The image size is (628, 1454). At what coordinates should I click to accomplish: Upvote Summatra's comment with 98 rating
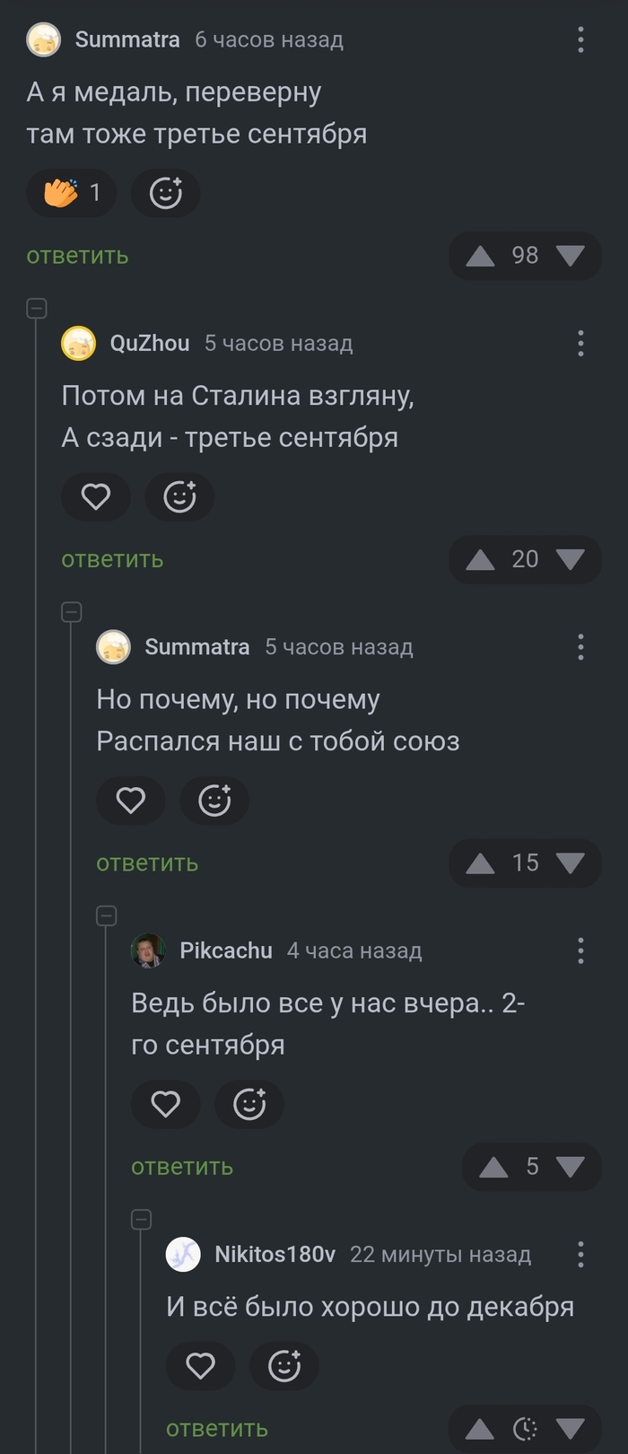(481, 256)
